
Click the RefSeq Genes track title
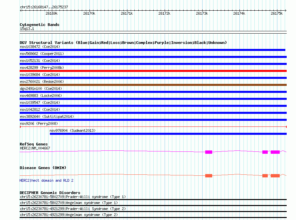tap(34, 144)
